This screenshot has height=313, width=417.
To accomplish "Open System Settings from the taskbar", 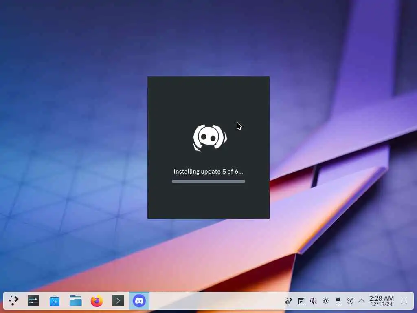I will point(33,301).
